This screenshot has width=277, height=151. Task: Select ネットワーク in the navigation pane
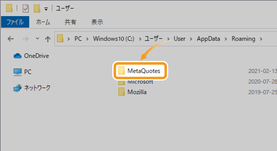coord(37,88)
